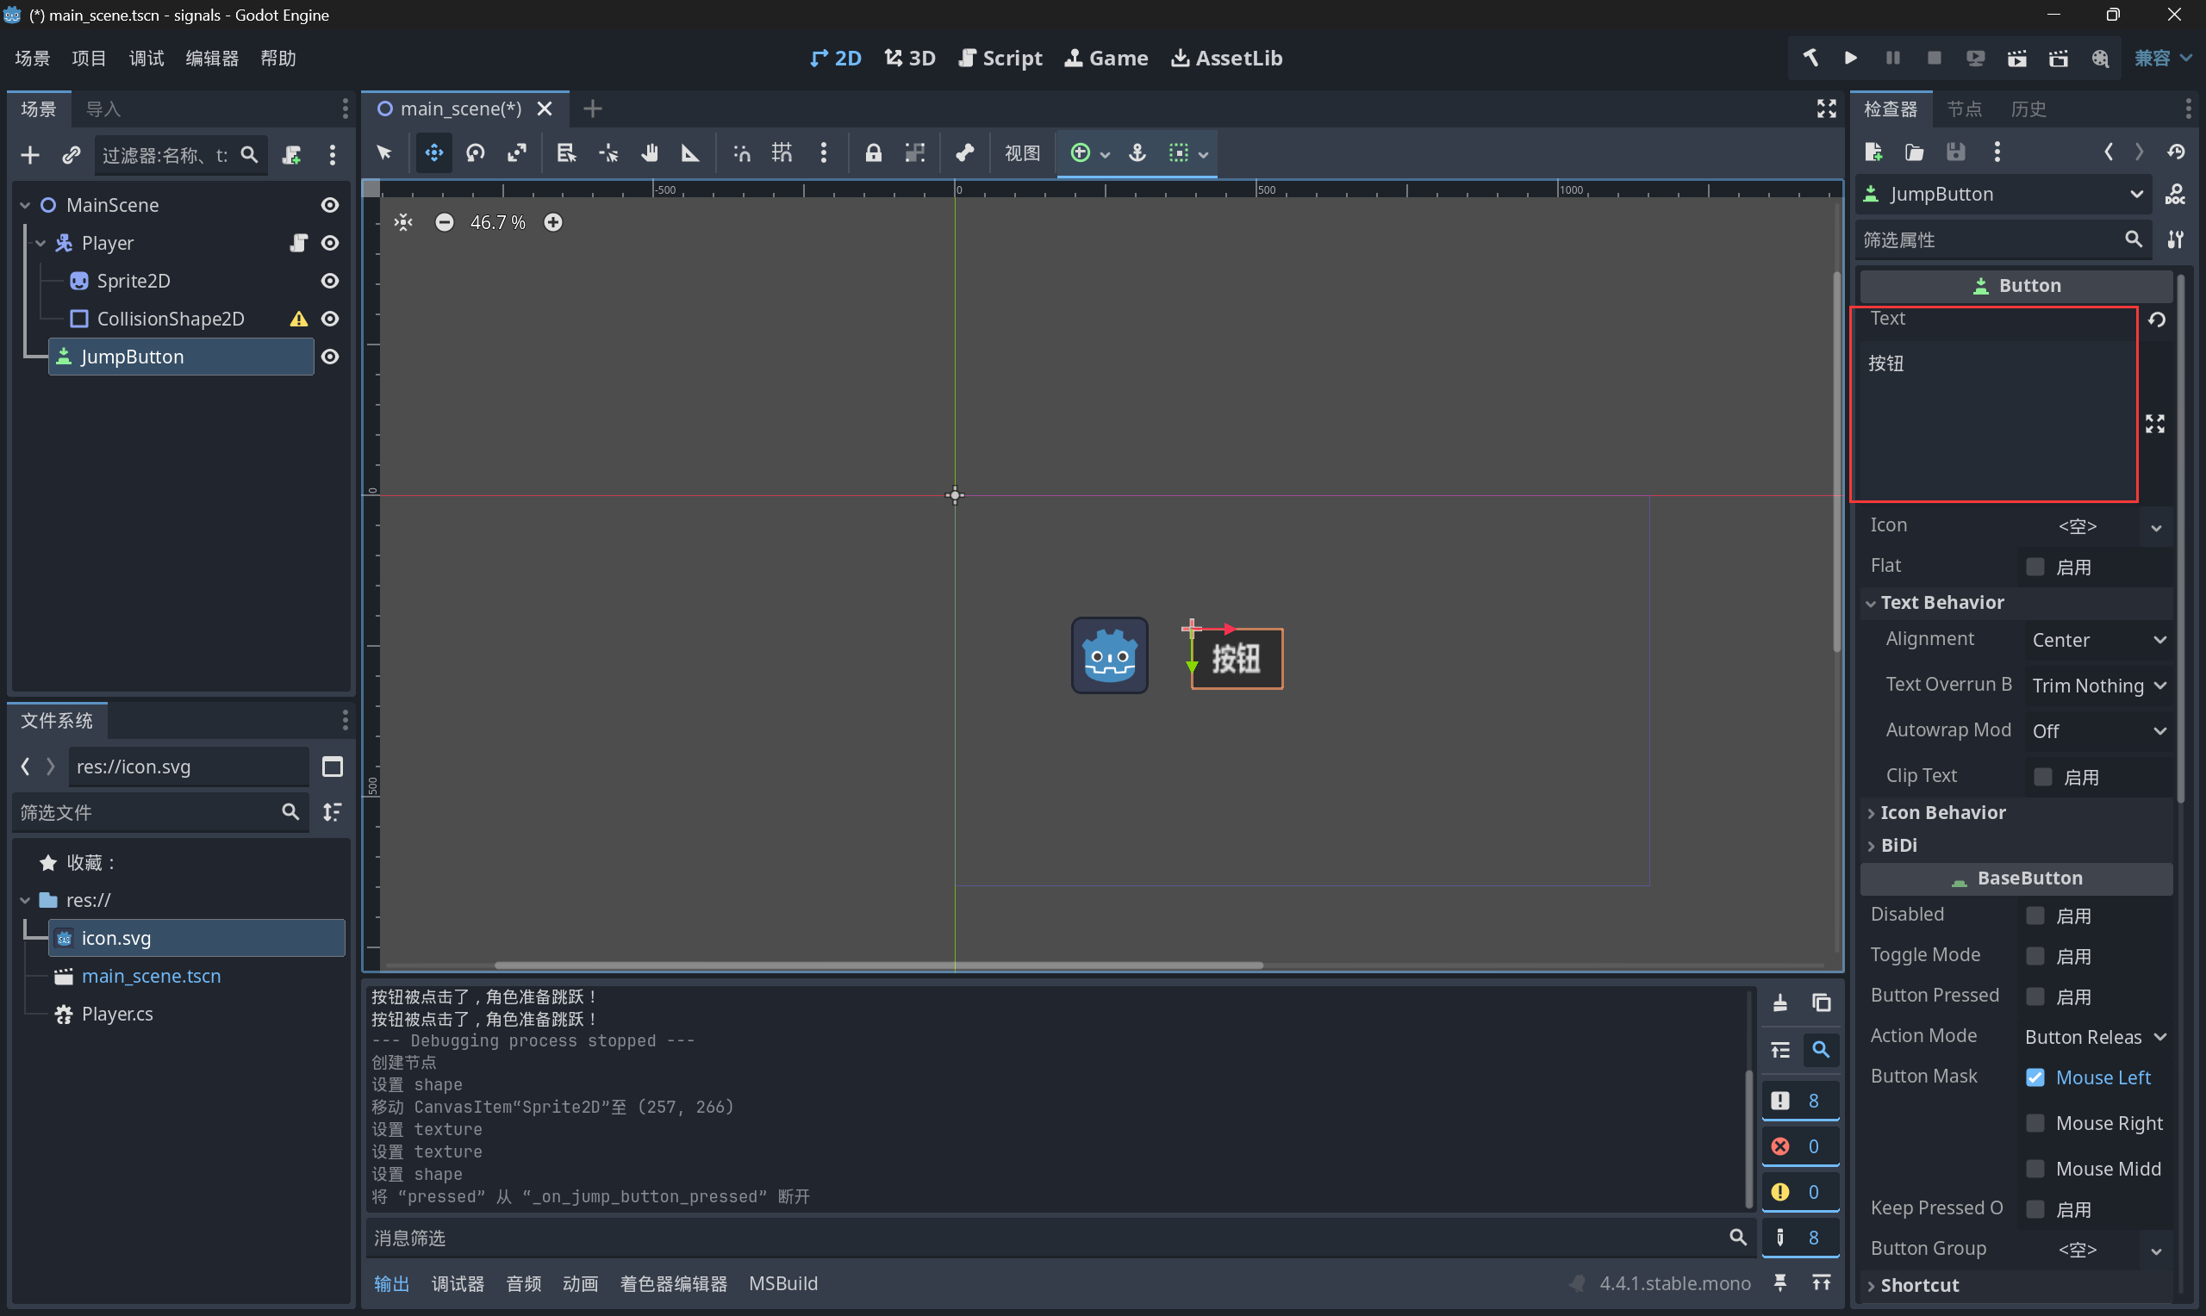Lock the selected node with padlock icon

point(874,153)
